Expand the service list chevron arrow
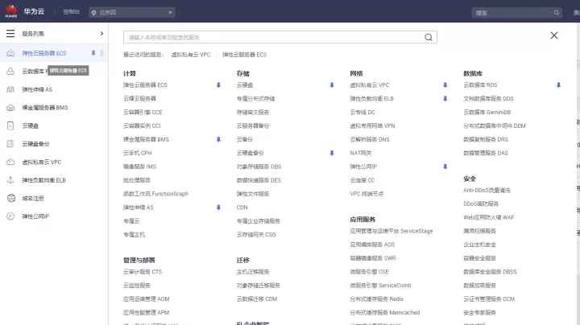This screenshot has width=580, height=325. coord(101,34)
